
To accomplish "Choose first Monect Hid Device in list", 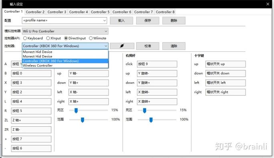I will 65,52.
